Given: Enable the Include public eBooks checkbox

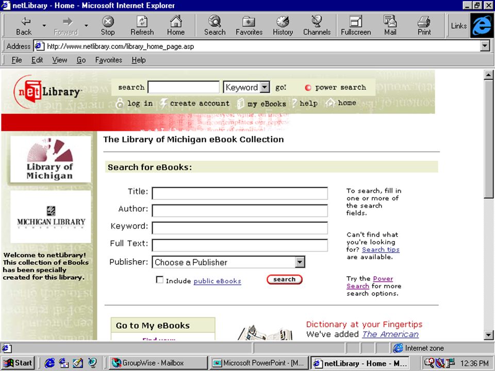Looking at the screenshot, I should click(160, 280).
